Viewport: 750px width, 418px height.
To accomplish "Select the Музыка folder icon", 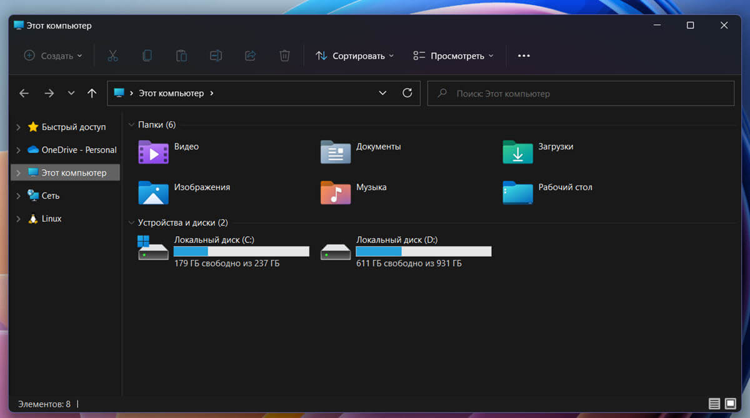I will point(336,192).
